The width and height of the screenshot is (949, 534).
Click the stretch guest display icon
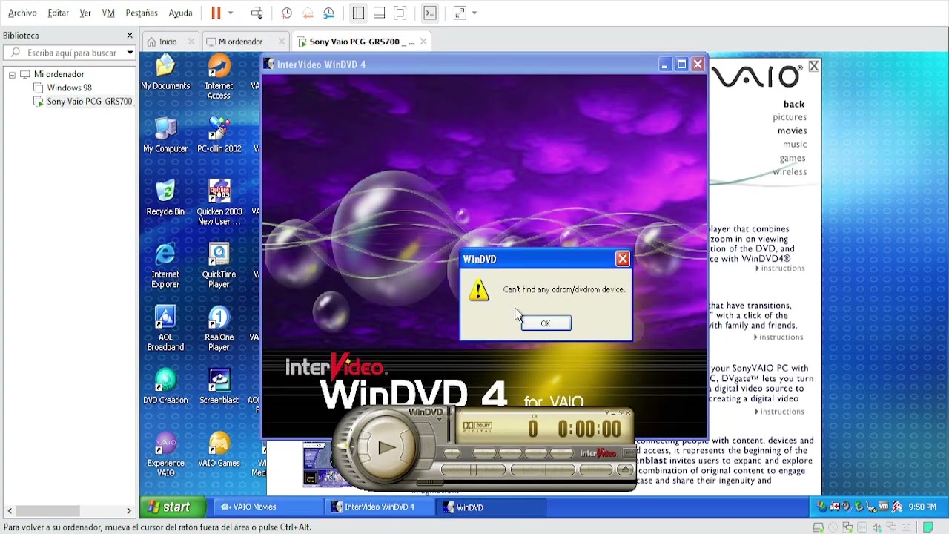(460, 13)
